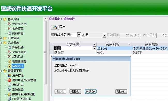The height and width of the screenshot is (101, 168).
Task: Click the 管理员工具 star icon
Action: pos(5,71)
